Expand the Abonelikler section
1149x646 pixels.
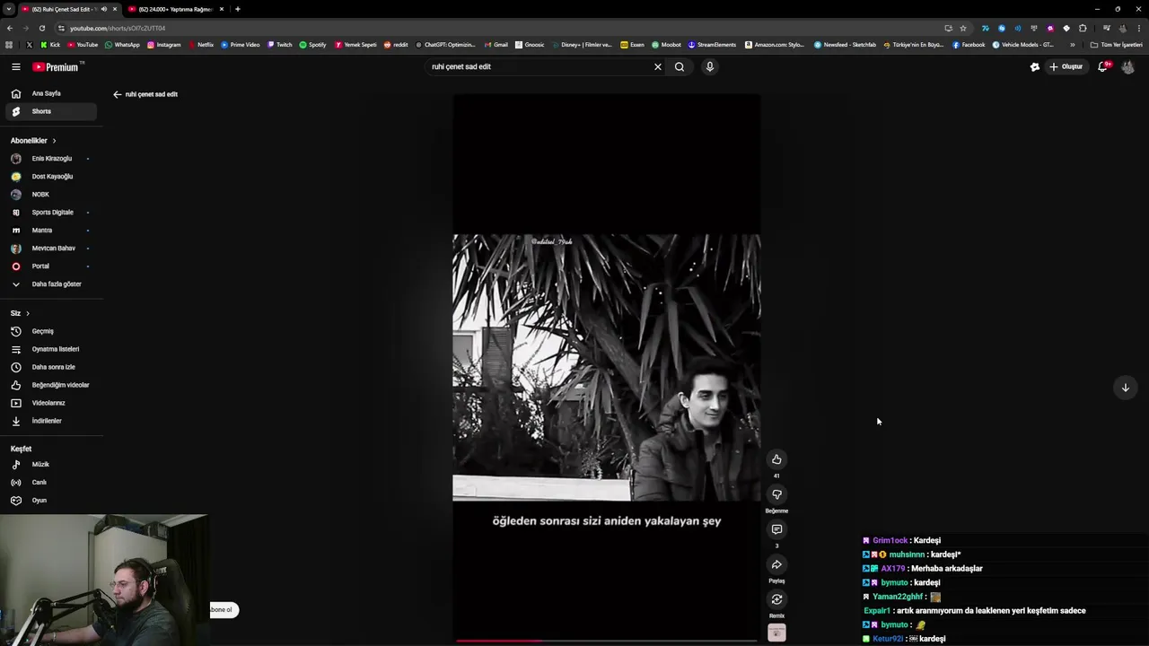(x=33, y=141)
